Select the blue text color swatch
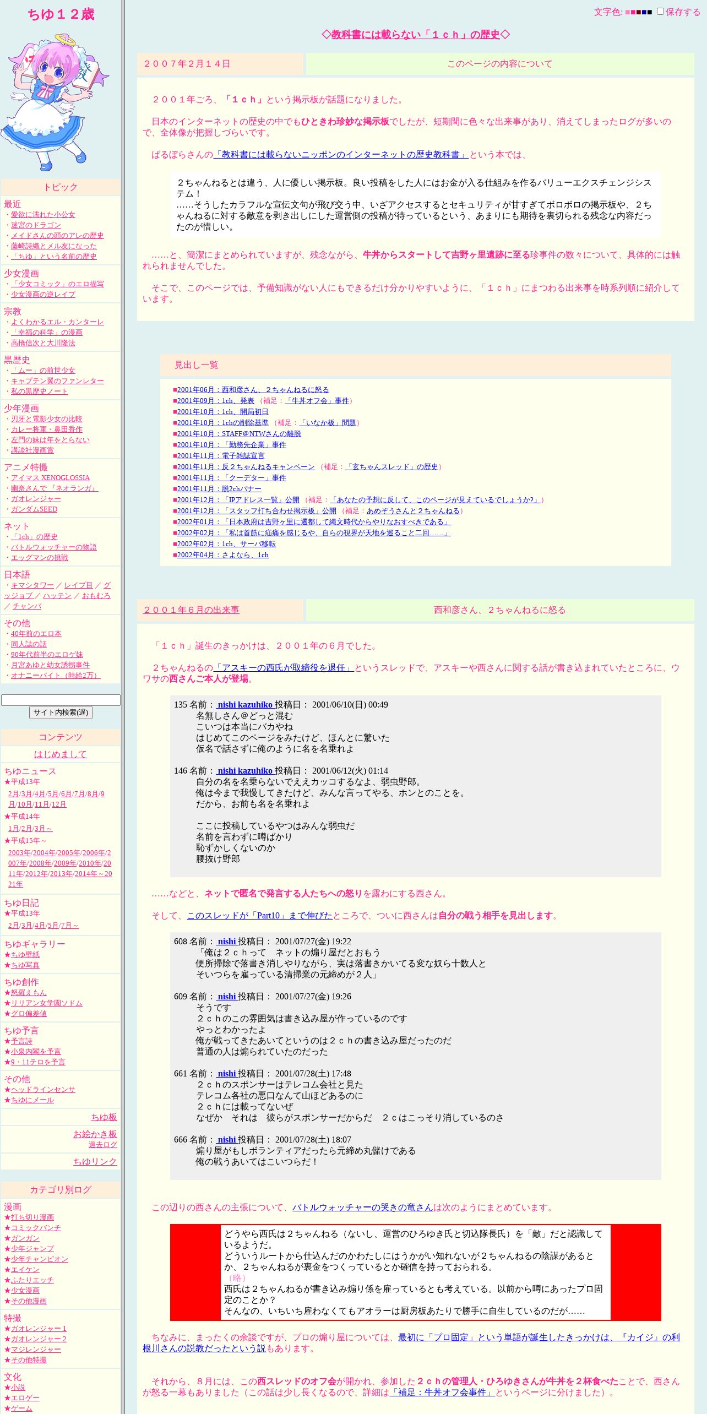 click(644, 12)
